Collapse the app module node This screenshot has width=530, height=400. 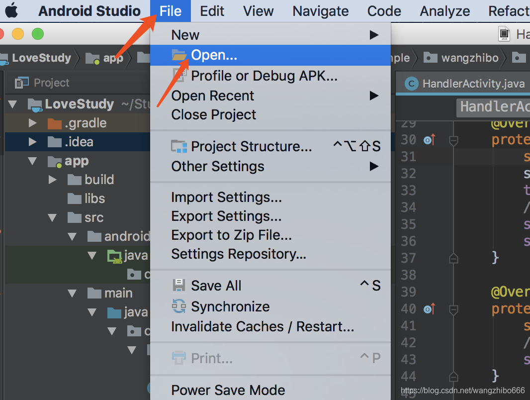tap(32, 161)
